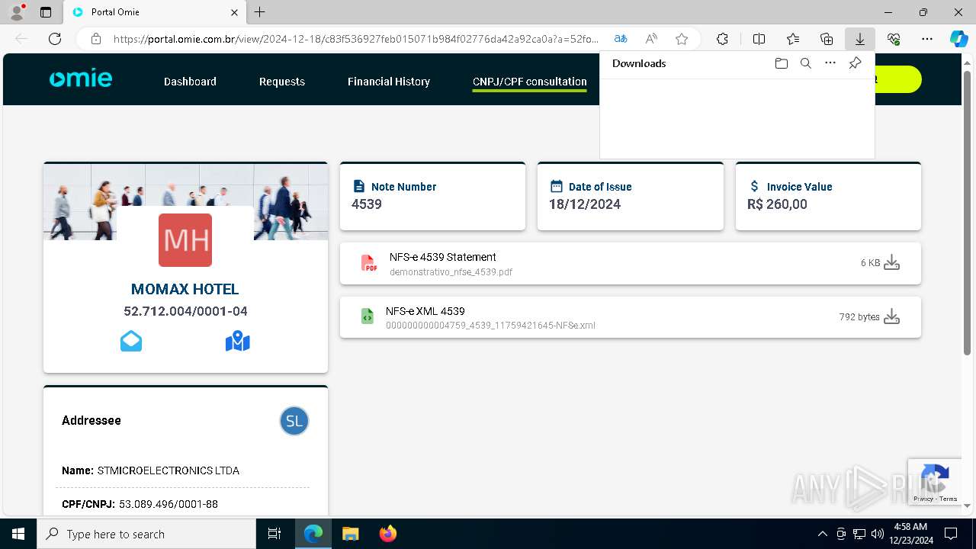Click demonstrativo_nfse_4539.pdf filename

(x=451, y=272)
